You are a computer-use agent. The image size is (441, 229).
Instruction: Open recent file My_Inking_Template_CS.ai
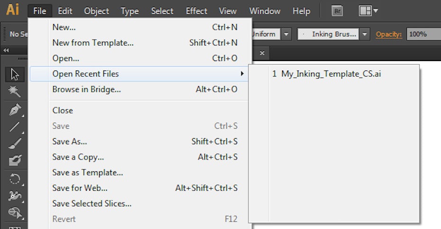tap(331, 74)
